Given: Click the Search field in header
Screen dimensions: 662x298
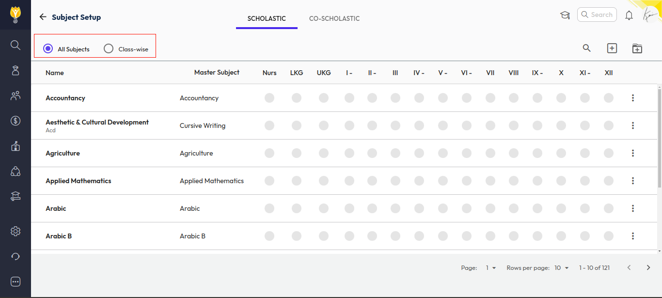Looking at the screenshot, I should coord(597,15).
